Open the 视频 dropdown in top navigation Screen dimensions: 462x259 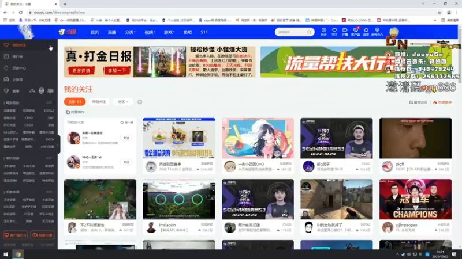150,32
